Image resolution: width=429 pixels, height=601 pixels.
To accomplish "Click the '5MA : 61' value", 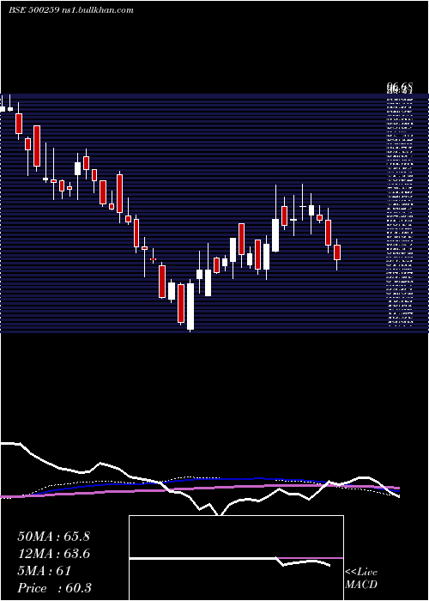I will pos(45,571).
